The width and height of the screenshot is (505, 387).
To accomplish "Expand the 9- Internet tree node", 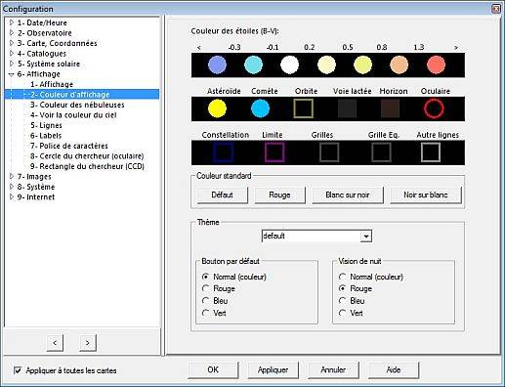I will point(12,196).
